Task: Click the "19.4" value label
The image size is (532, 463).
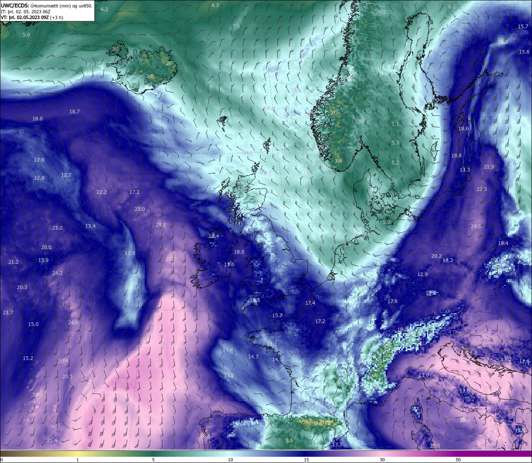Action: point(503,243)
